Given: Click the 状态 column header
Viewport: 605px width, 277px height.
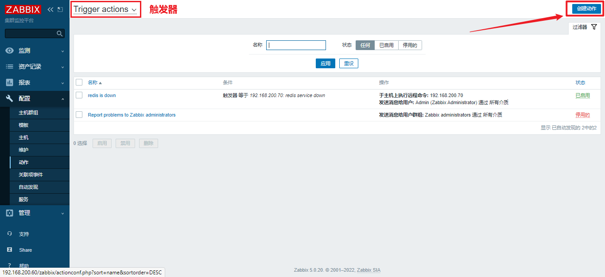Looking at the screenshot, I should 580,82.
